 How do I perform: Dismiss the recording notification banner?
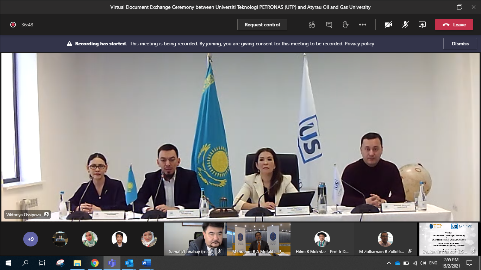460,44
